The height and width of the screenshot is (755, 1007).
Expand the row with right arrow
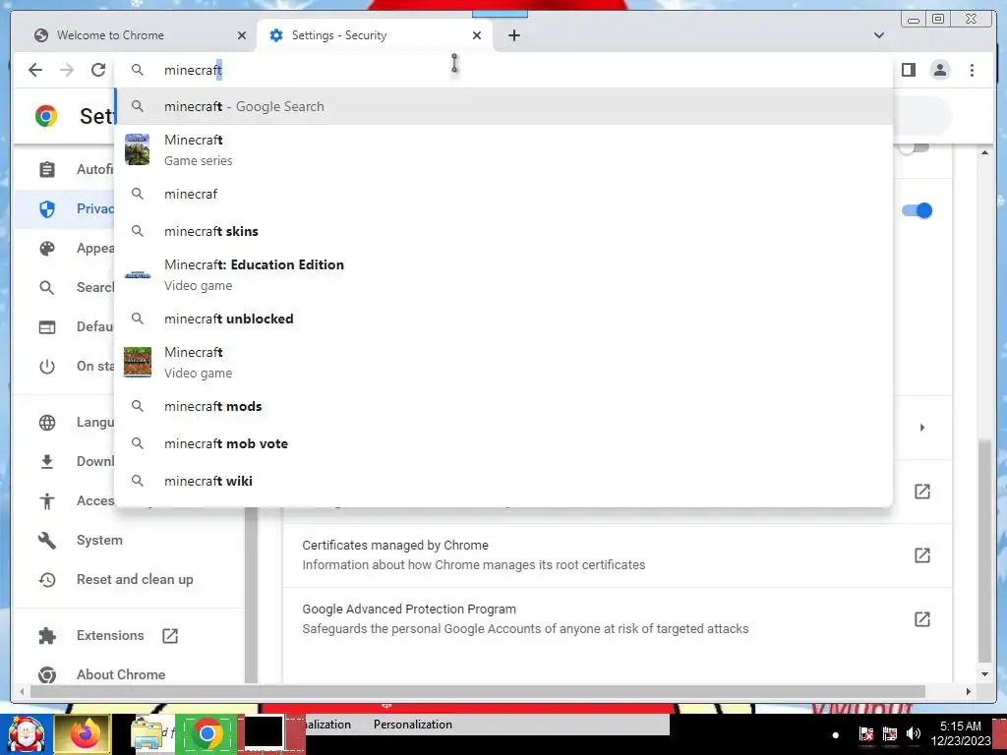922,428
